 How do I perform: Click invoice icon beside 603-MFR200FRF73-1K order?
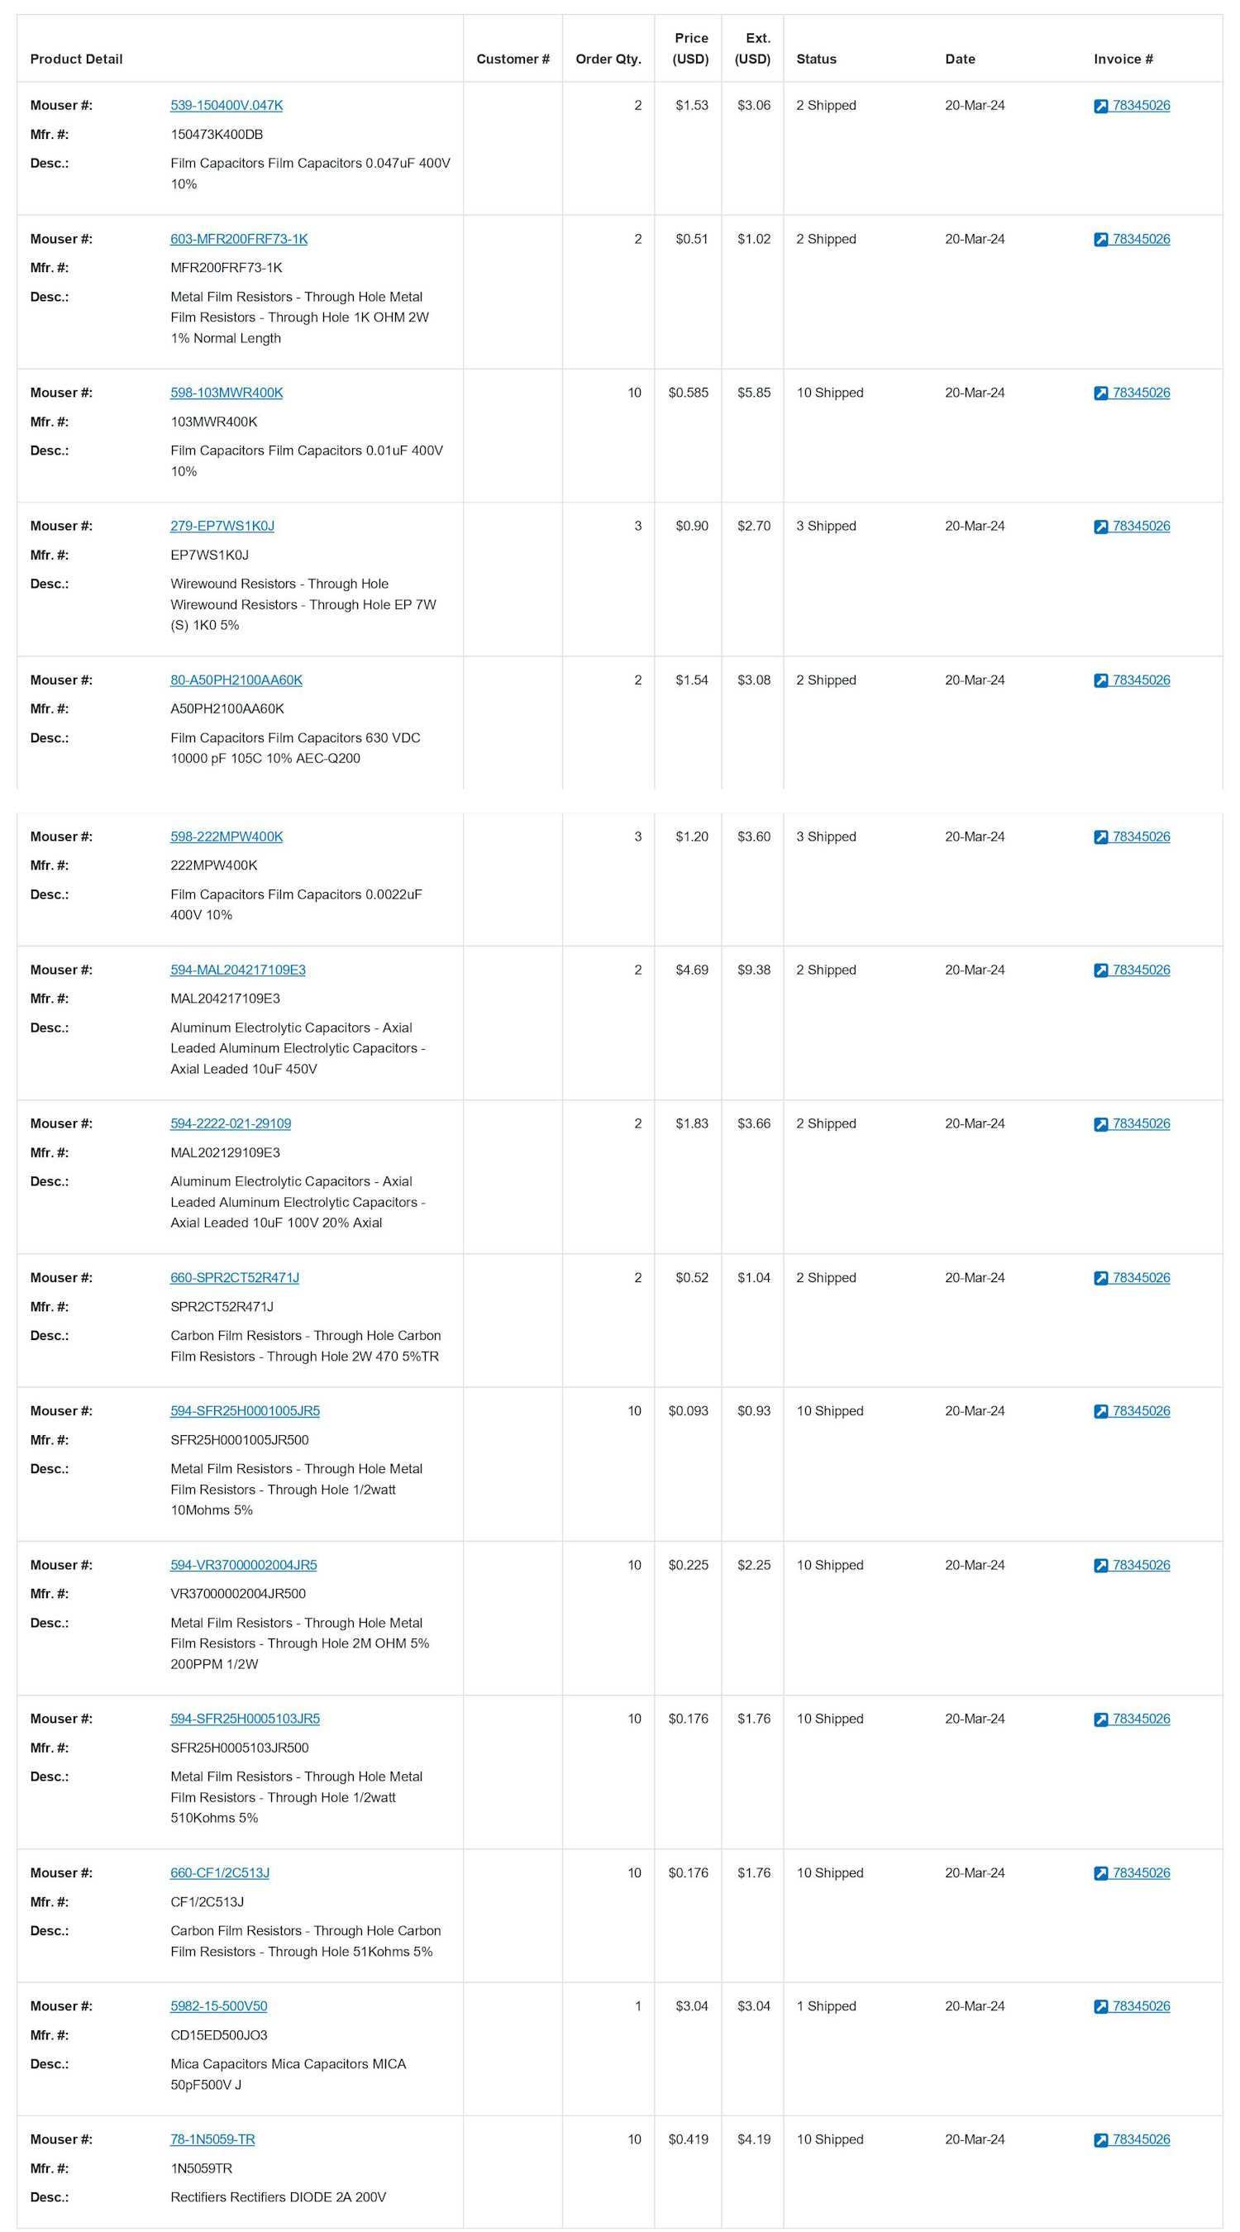[x=1100, y=240]
